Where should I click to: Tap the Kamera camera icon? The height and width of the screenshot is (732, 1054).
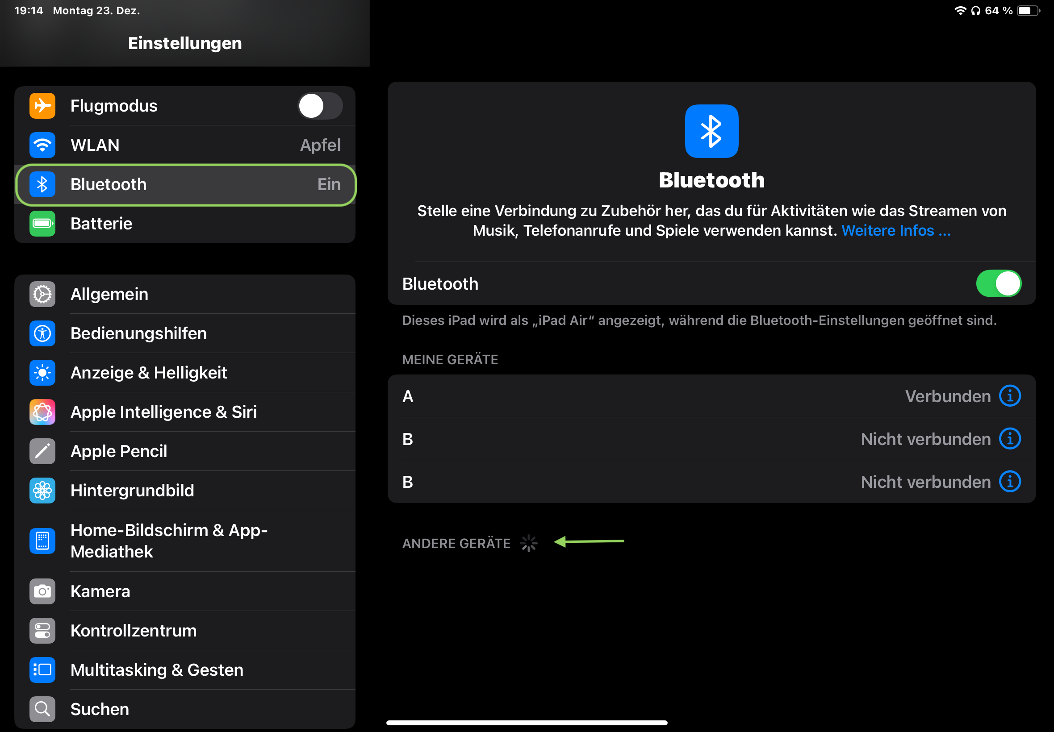42,591
